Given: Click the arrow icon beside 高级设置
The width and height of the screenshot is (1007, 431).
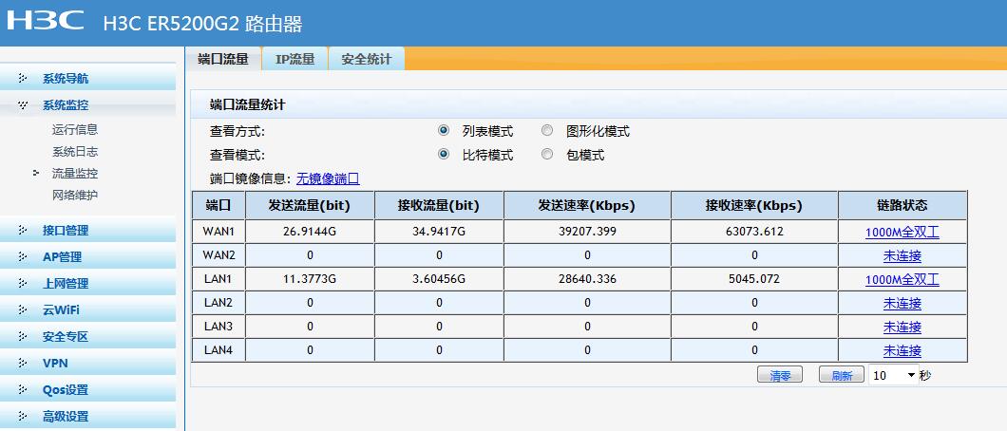Looking at the screenshot, I should (x=23, y=416).
